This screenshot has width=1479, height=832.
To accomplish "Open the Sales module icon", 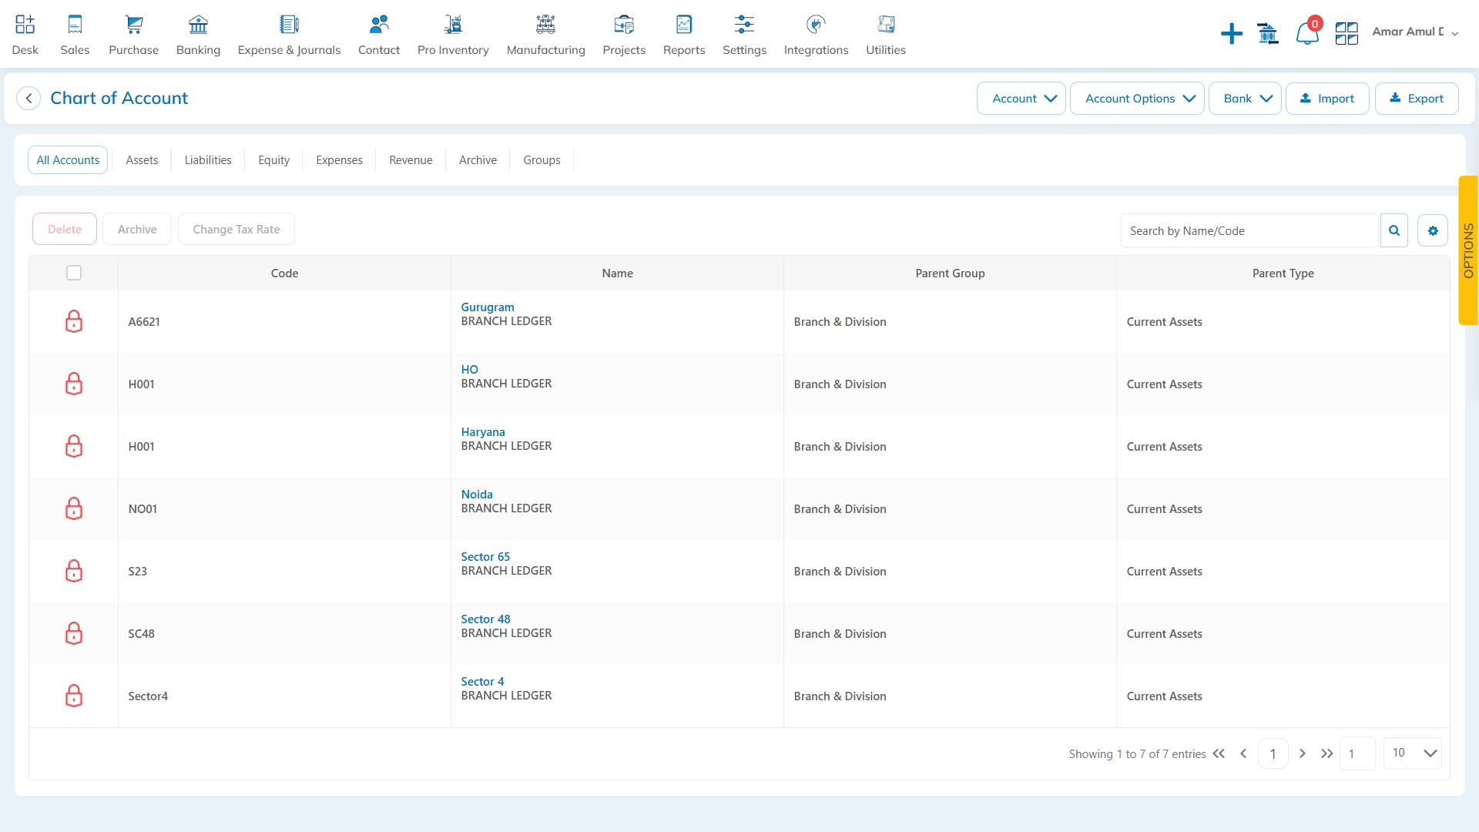I will pyautogui.click(x=75, y=25).
